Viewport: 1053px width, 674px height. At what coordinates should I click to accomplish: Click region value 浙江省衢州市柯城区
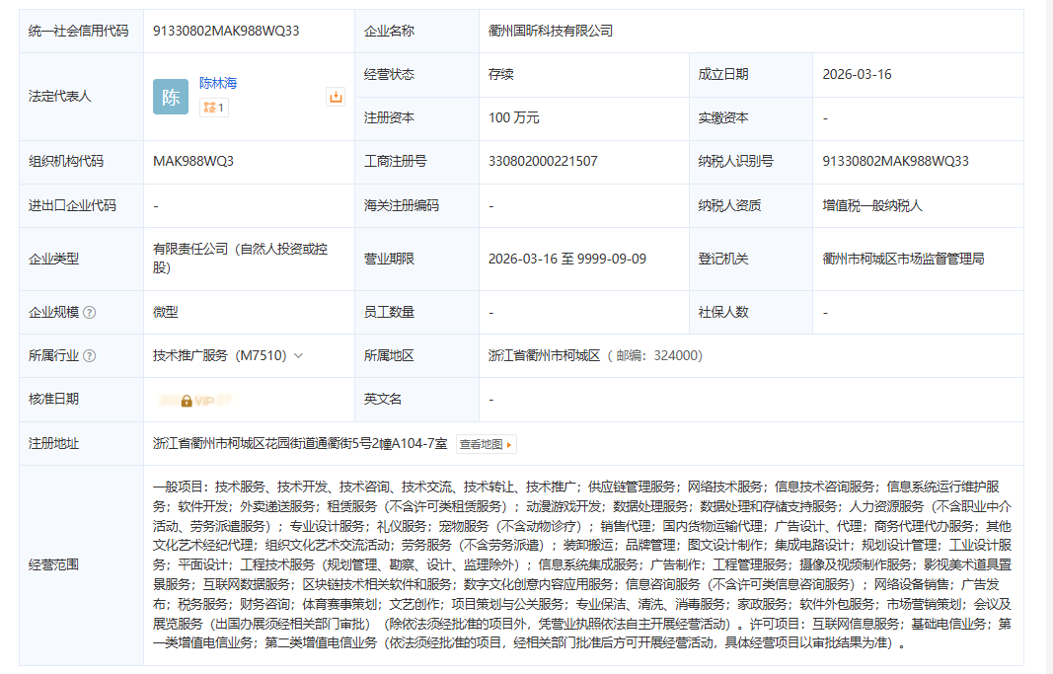[x=544, y=356]
